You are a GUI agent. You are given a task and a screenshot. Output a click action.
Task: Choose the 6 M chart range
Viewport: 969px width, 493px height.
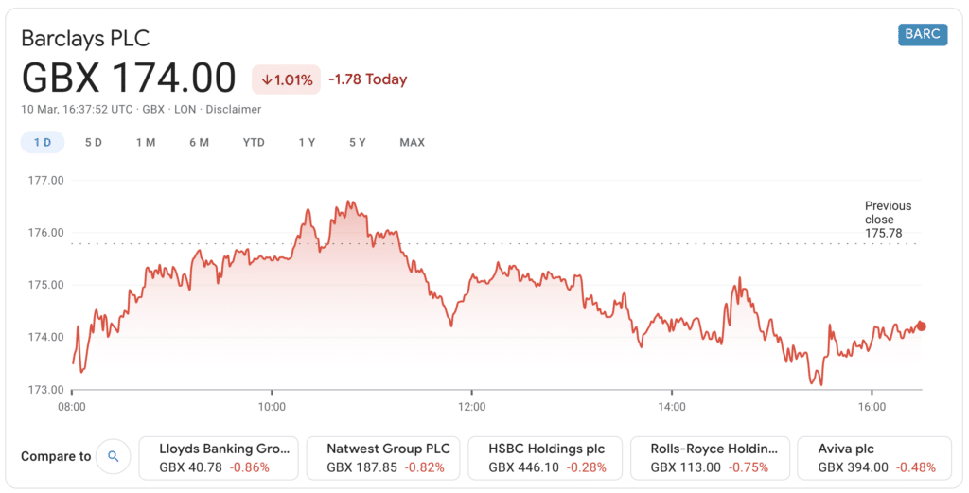pos(199,143)
